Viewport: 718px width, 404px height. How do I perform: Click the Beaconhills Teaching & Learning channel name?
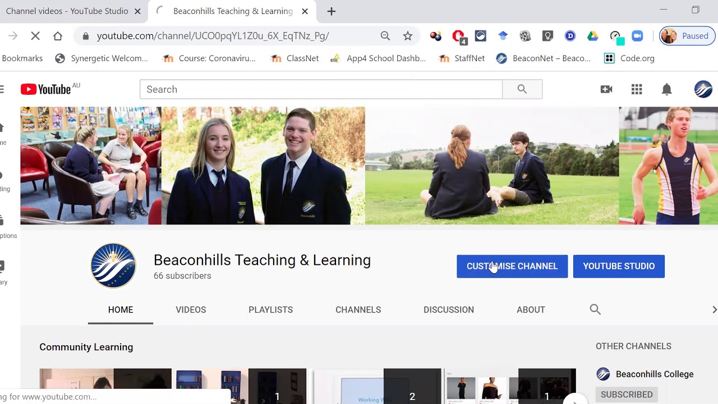click(x=262, y=260)
